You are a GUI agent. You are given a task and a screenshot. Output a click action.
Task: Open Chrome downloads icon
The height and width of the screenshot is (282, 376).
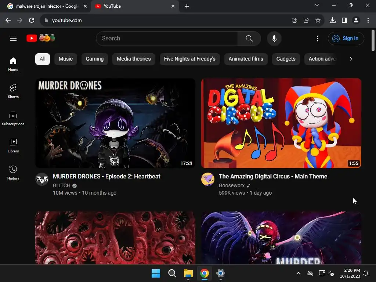pos(333,21)
